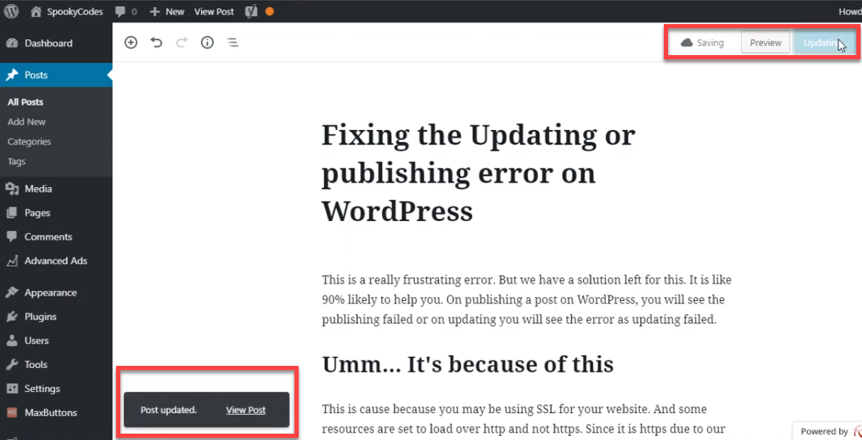Open the Appearance menu
The width and height of the screenshot is (862, 440).
pyautogui.click(x=56, y=292)
